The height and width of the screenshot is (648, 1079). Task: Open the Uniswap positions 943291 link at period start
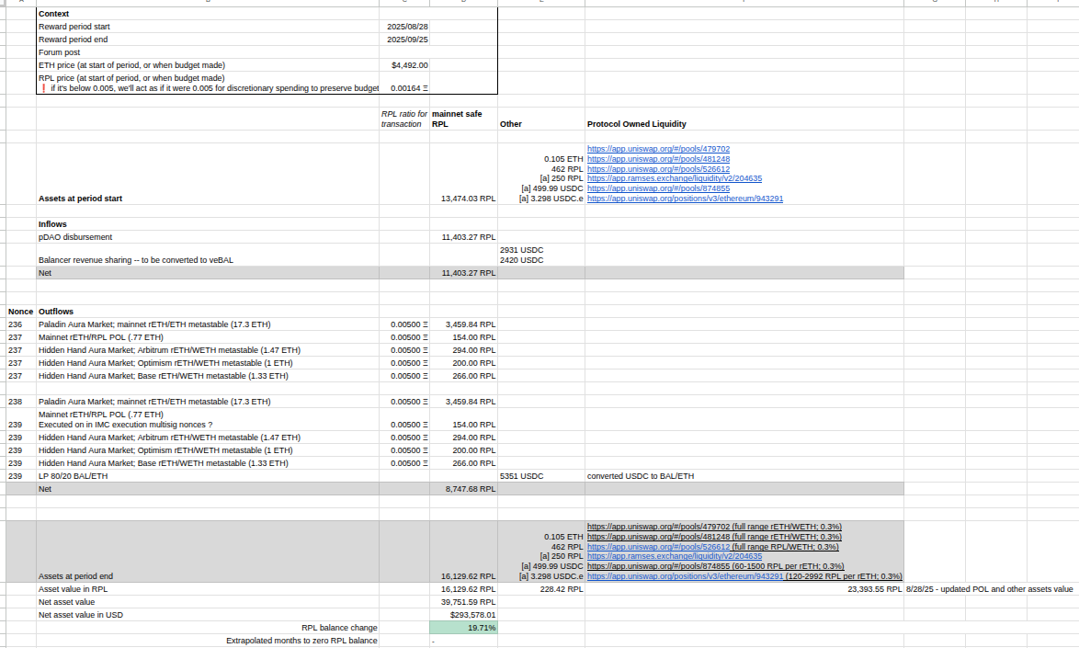pos(685,199)
